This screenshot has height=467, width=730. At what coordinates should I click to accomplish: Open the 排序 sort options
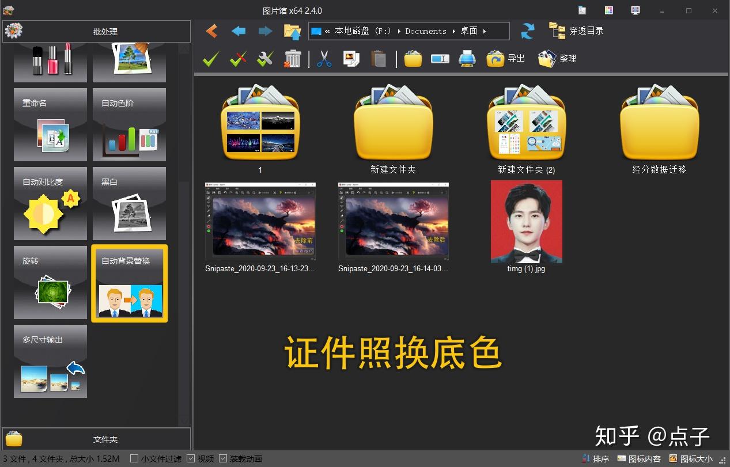595,459
